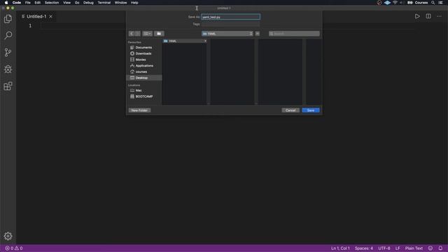Open Source Control view in activity bar
Viewport: 448px width, 252px height.
(x=8, y=52)
